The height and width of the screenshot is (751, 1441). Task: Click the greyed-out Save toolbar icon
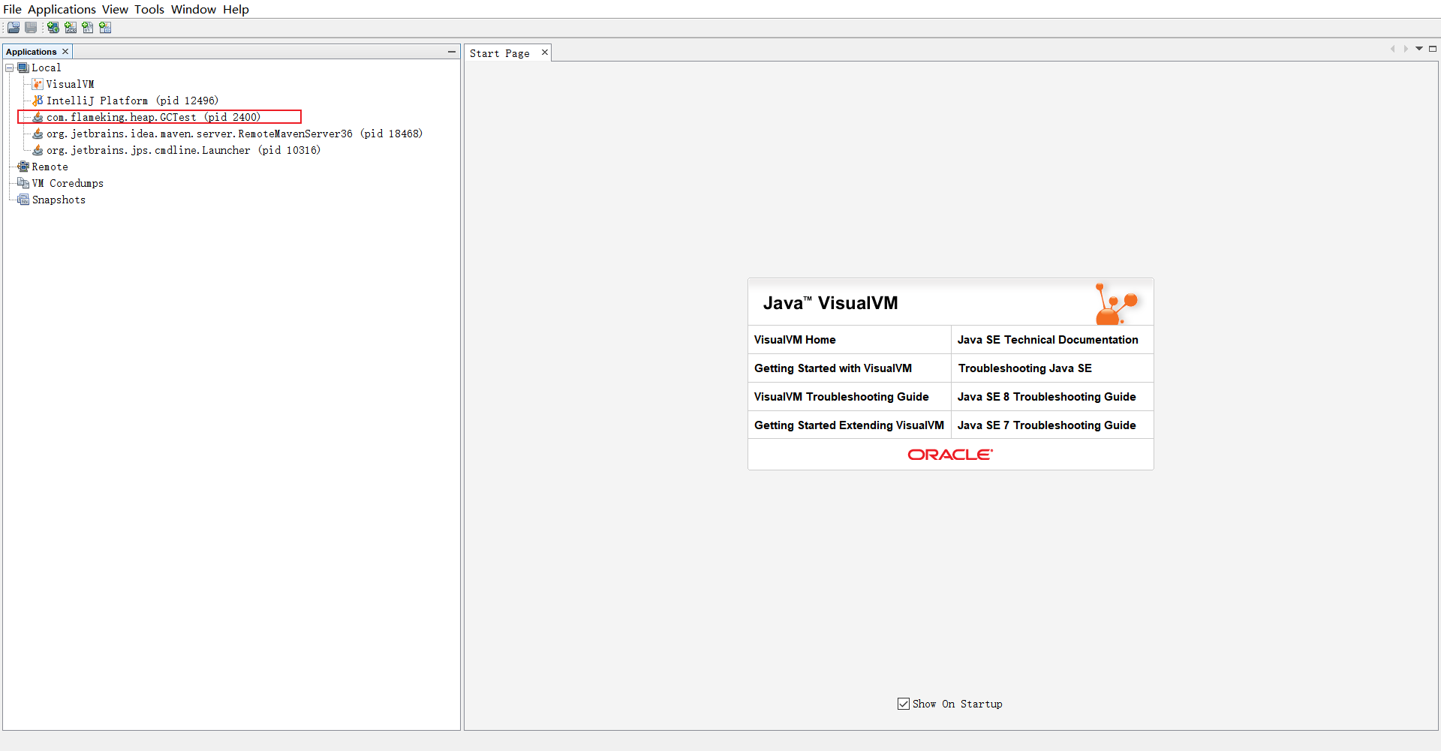point(31,28)
